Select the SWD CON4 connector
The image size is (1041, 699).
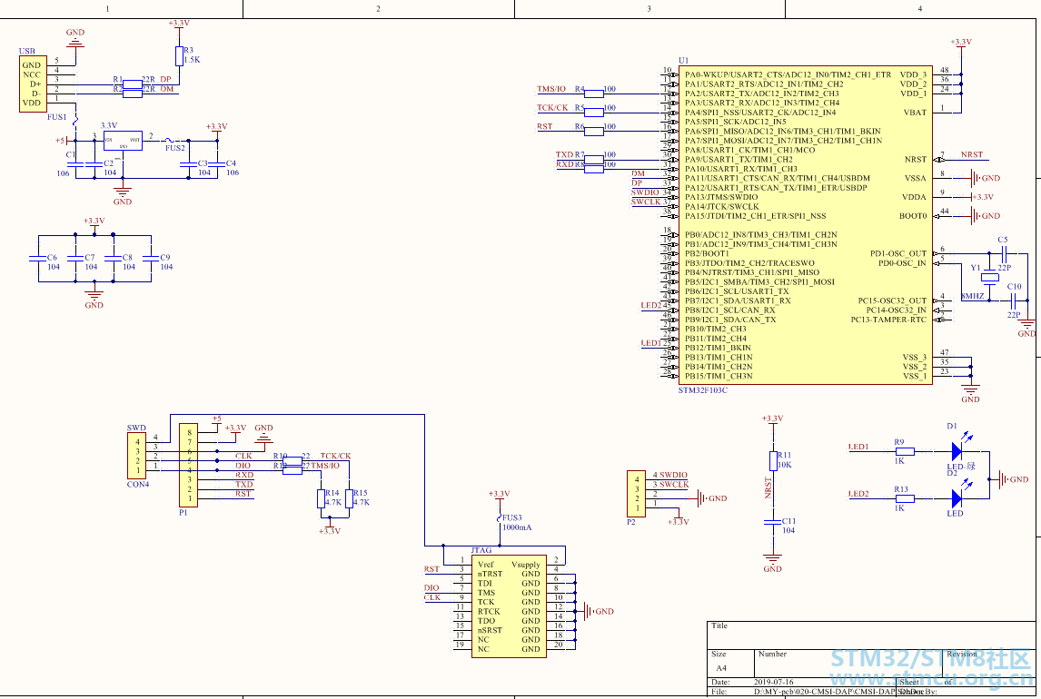[x=137, y=456]
